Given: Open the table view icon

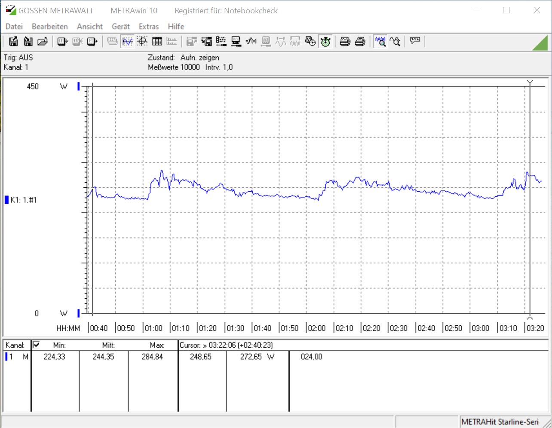Looking at the screenshot, I should pyautogui.click(x=157, y=41).
